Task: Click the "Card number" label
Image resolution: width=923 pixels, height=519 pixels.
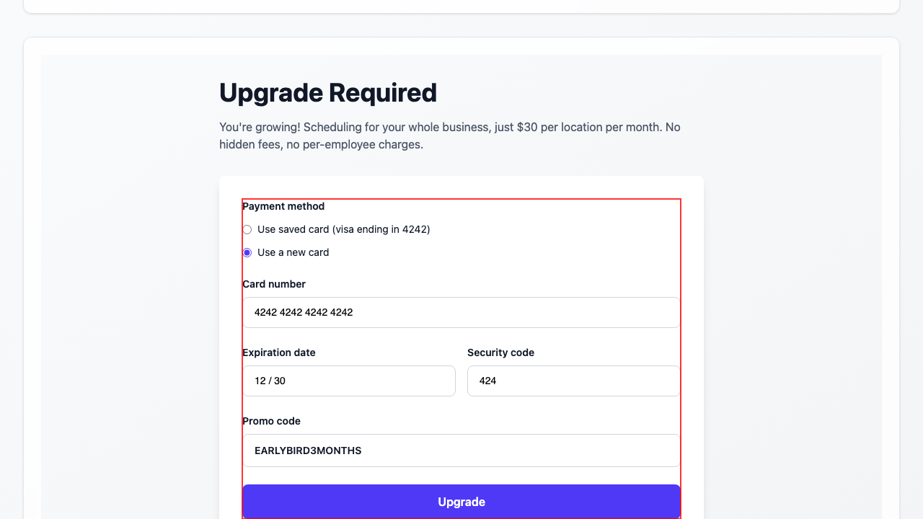Action: pos(274,284)
